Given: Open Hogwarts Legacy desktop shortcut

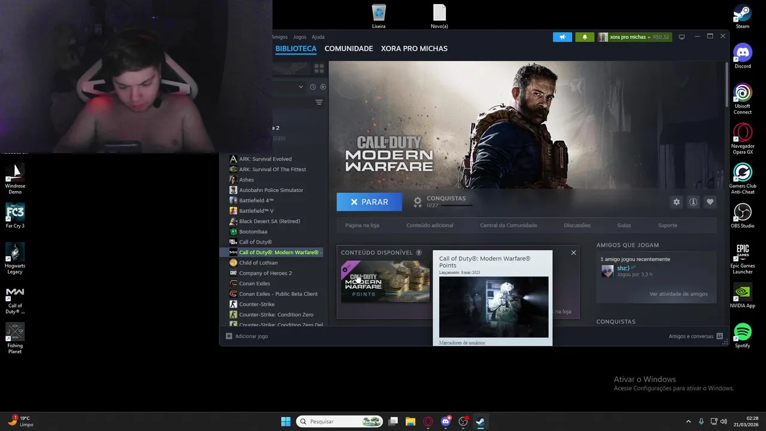Looking at the screenshot, I should pyautogui.click(x=15, y=259).
